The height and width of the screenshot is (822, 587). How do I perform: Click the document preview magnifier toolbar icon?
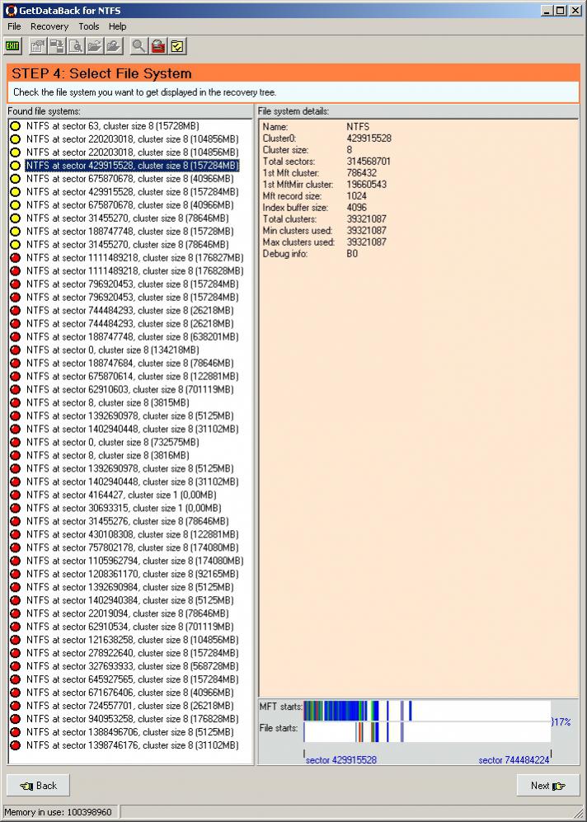pos(75,46)
